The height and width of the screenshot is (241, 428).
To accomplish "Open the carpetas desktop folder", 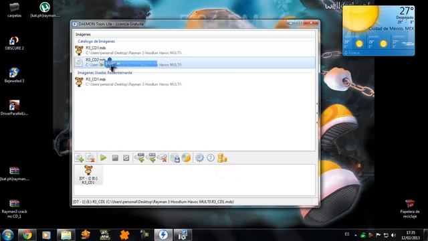I will pyautogui.click(x=14, y=10).
